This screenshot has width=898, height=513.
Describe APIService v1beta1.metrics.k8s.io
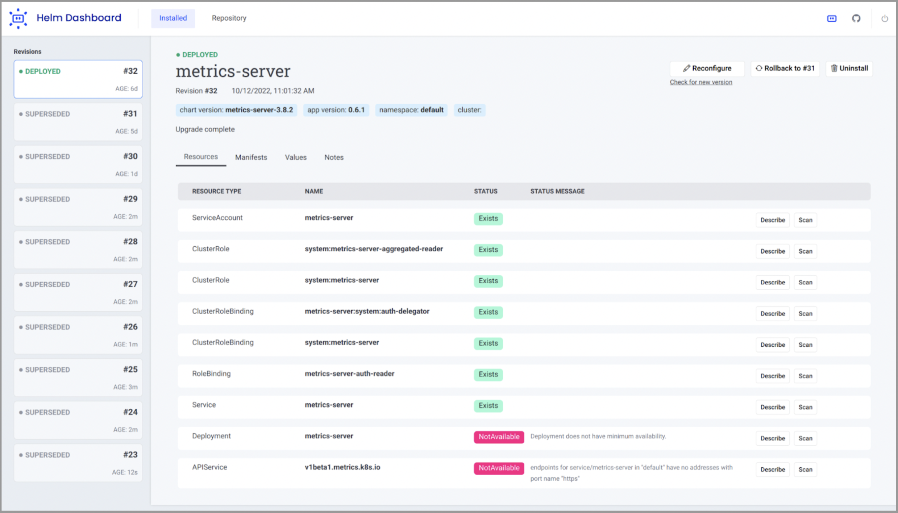[773, 469]
